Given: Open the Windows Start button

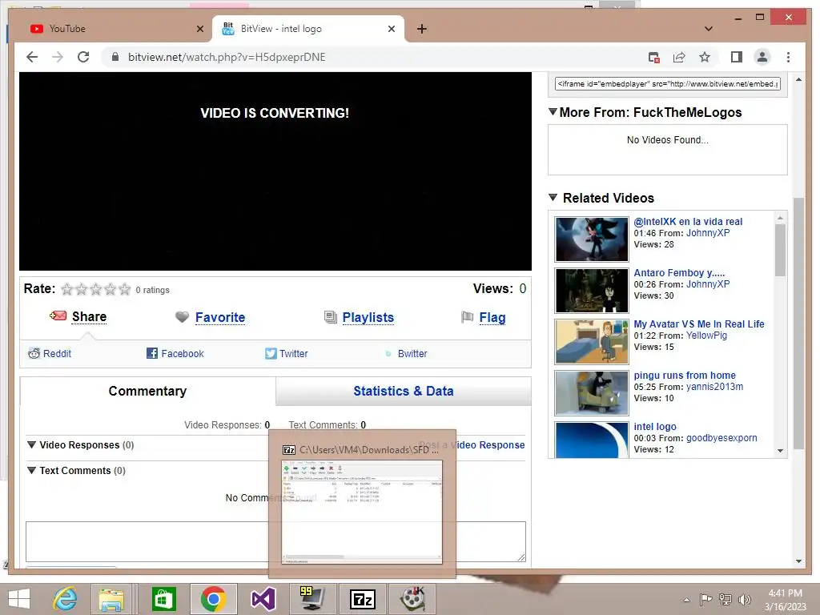Looking at the screenshot, I should (x=19, y=599).
